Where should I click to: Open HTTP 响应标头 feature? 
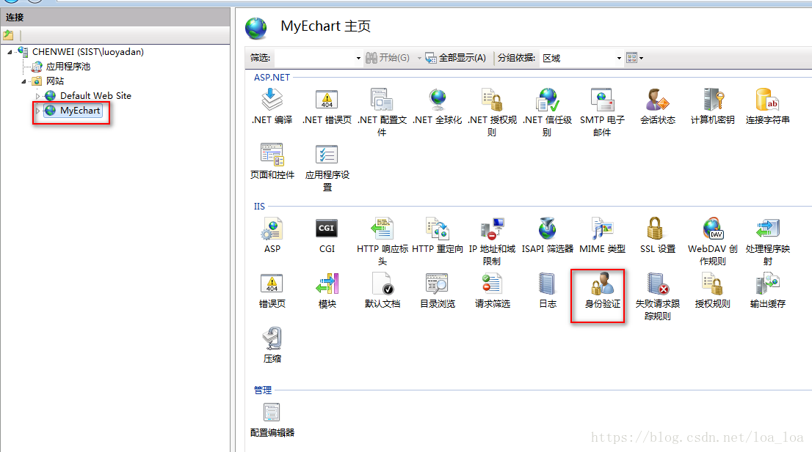[x=383, y=242]
